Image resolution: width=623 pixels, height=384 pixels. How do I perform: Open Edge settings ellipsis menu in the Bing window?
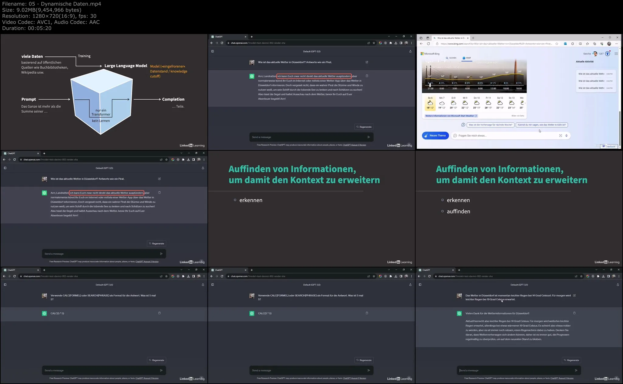tap(617, 44)
